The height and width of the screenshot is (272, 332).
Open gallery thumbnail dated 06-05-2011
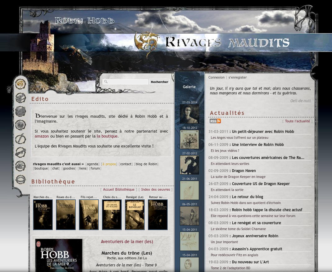[189, 216]
